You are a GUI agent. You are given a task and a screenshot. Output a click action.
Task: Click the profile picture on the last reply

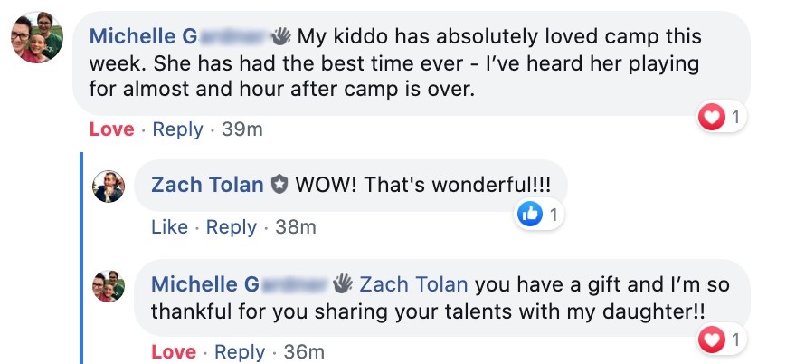point(109,285)
